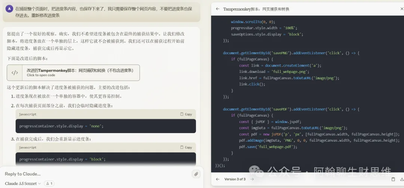Viewport: 404px width, 188px height.
Task: Click the savePNG addEventListener code line
Action: tap(291, 53)
